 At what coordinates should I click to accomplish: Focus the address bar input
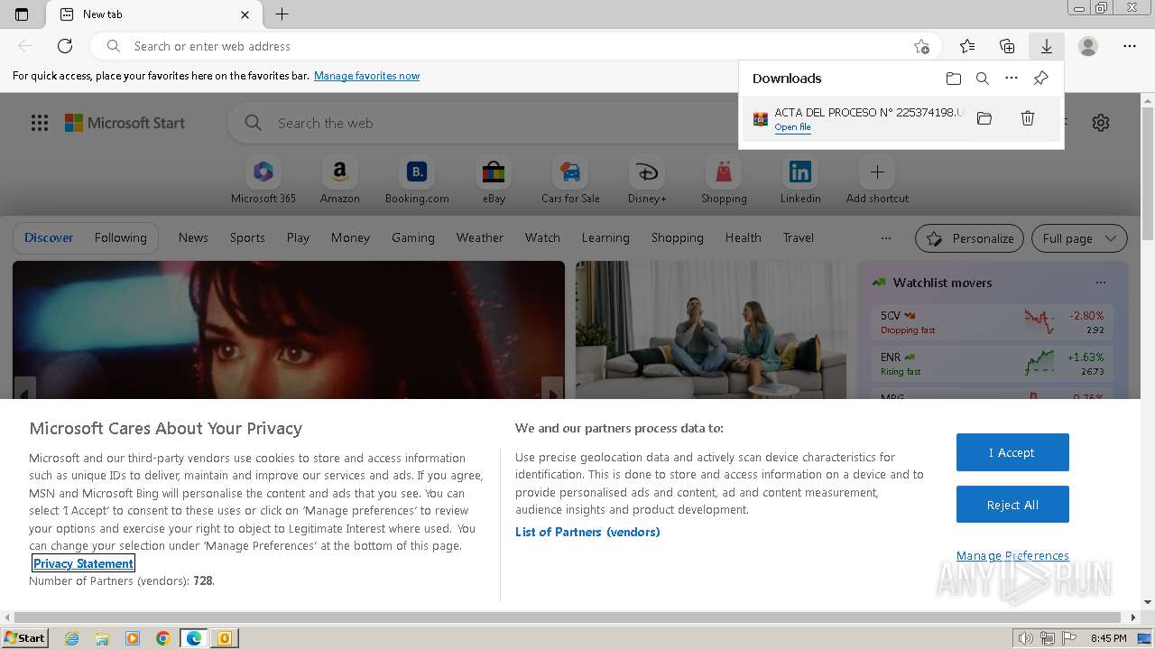pos(516,46)
